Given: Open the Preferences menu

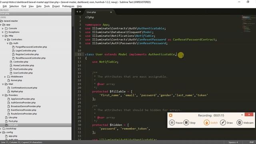Looking at the screenshot, I should (x=68, y=6).
